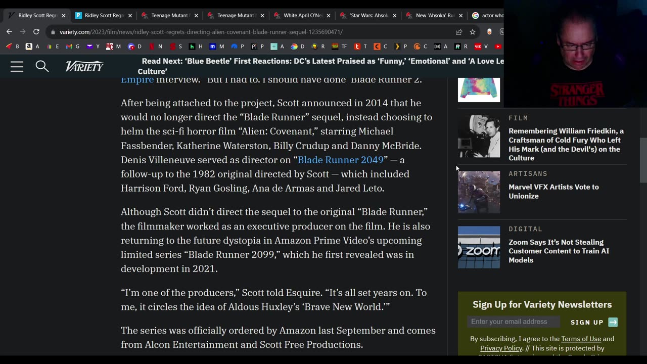The width and height of the screenshot is (647, 364).
Task: Click the Zoom logo article thumbnail
Action: (x=479, y=247)
